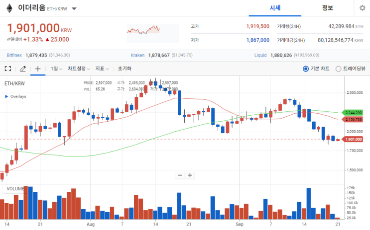Click the large 1,901,000 KRW price

point(39,28)
